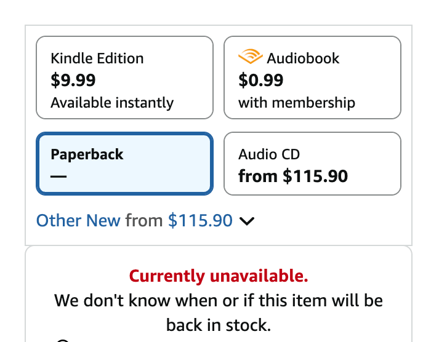
Task: Click the red 'Currently unavailable.' message
Action: (x=219, y=276)
